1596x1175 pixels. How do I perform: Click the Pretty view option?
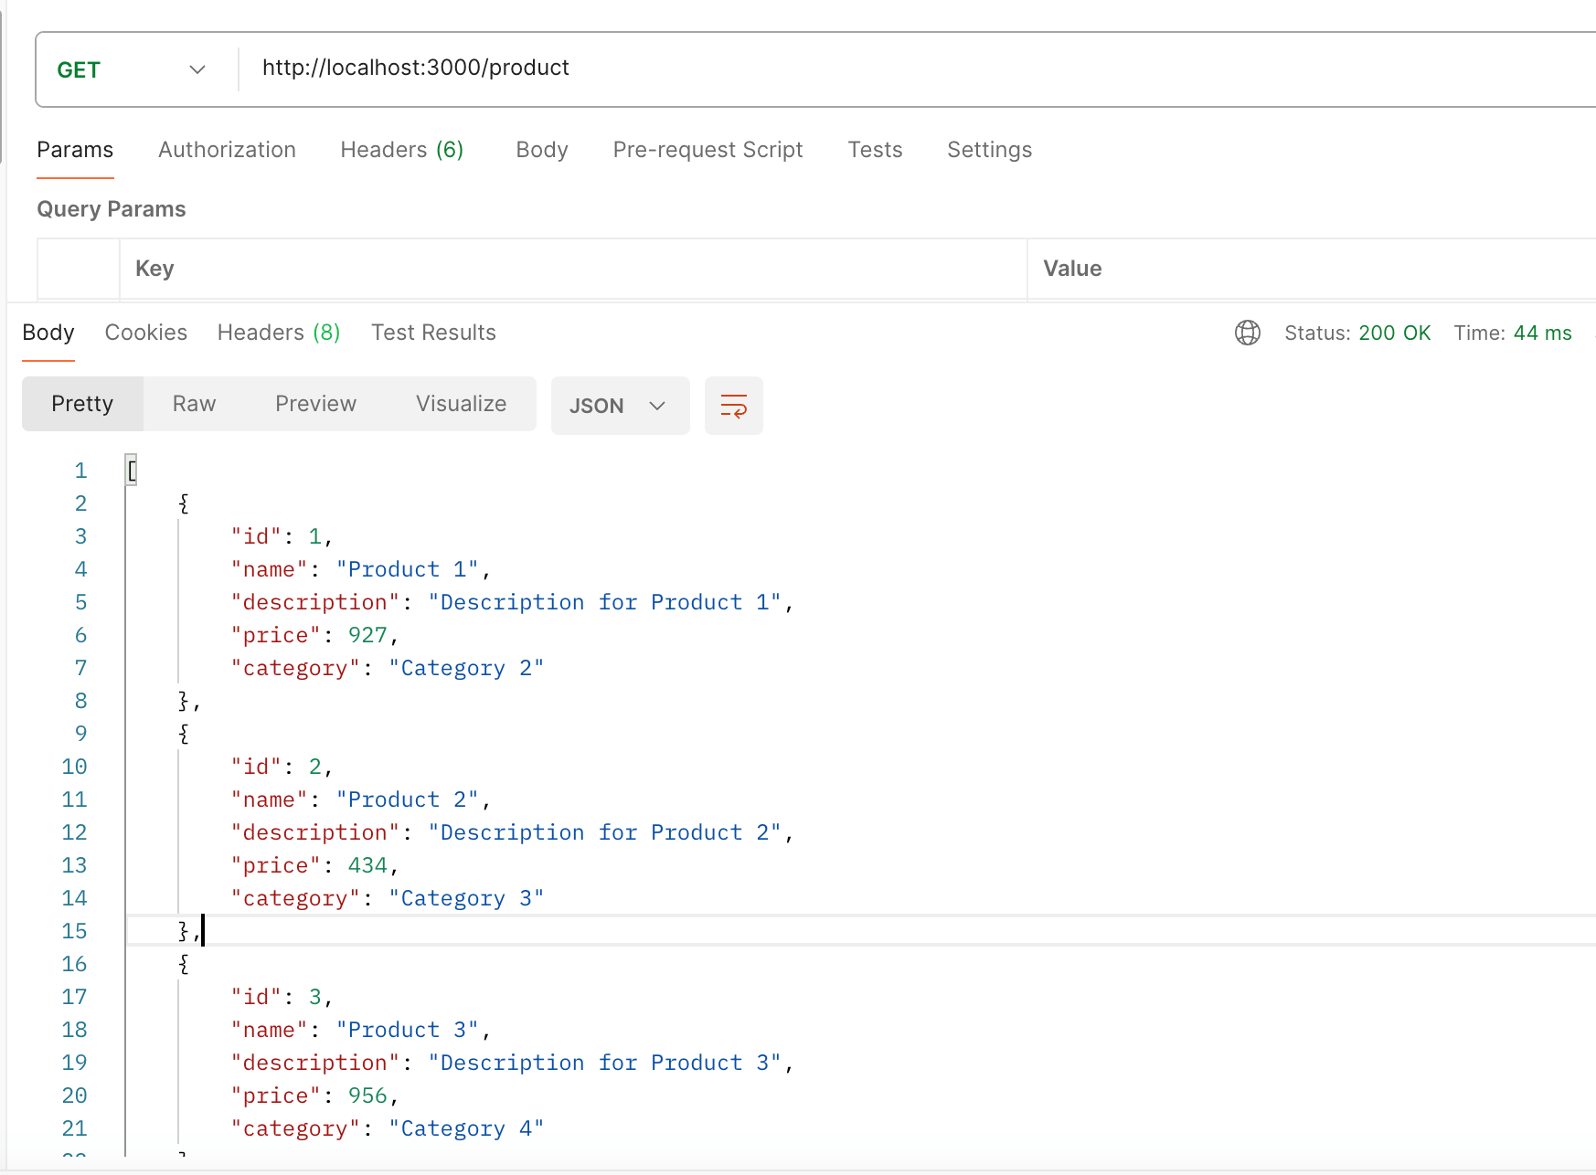(82, 403)
